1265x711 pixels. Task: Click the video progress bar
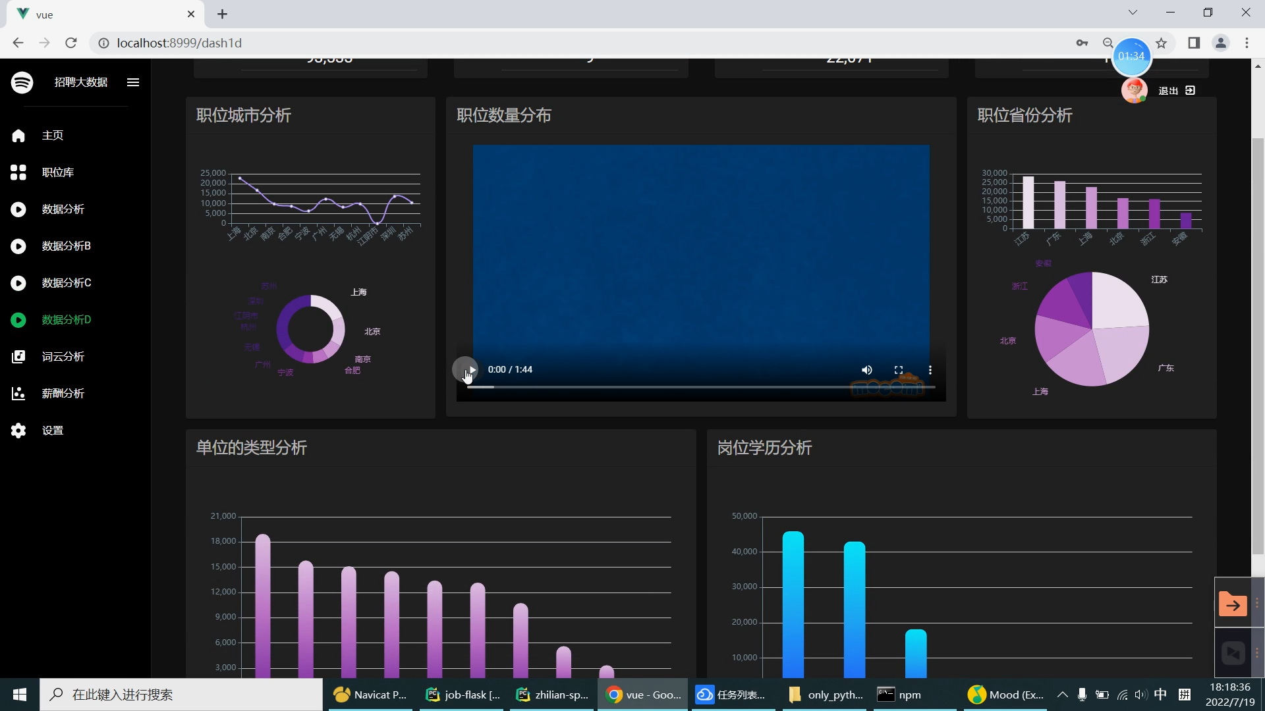pyautogui.click(x=700, y=387)
